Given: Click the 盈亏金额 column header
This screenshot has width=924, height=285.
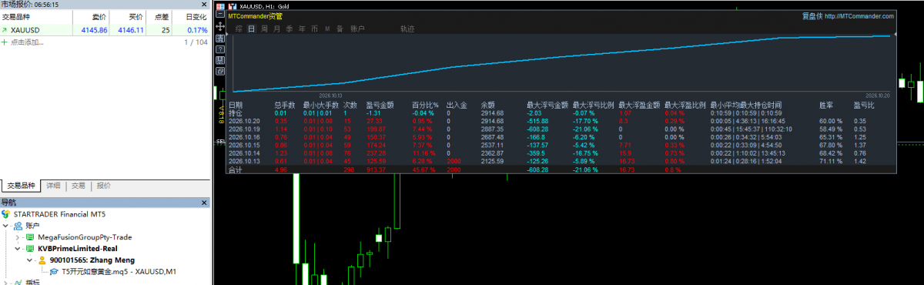Looking at the screenshot, I should [x=380, y=105].
